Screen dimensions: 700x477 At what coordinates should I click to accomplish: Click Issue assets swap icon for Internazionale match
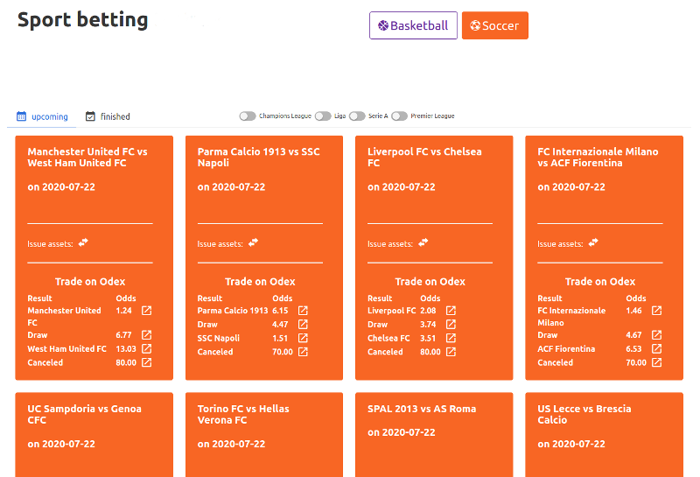tap(593, 242)
